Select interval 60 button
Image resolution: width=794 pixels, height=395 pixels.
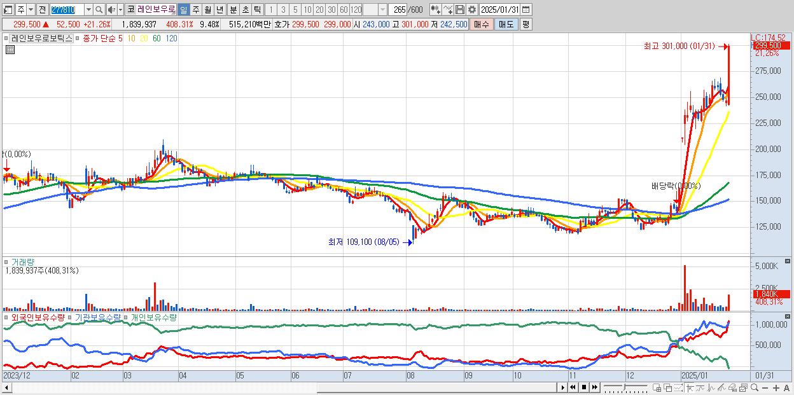[344, 10]
